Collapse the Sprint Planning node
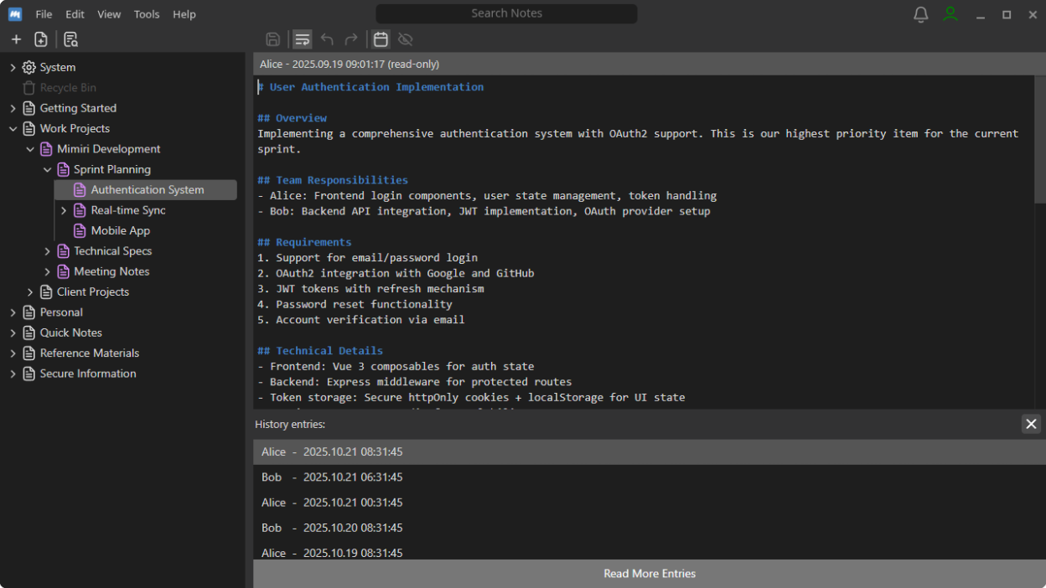 pyautogui.click(x=47, y=169)
